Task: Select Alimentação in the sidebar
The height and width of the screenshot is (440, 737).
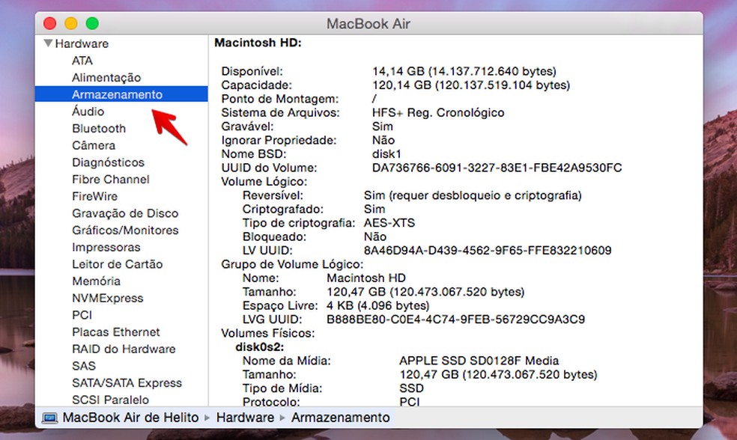Action: pos(106,78)
